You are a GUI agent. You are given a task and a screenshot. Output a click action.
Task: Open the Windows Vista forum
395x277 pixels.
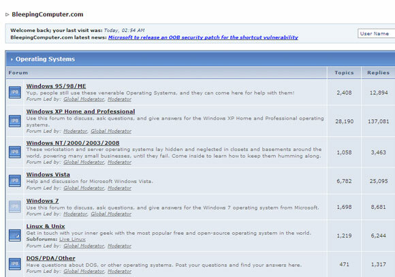pyautogui.click(x=48, y=174)
